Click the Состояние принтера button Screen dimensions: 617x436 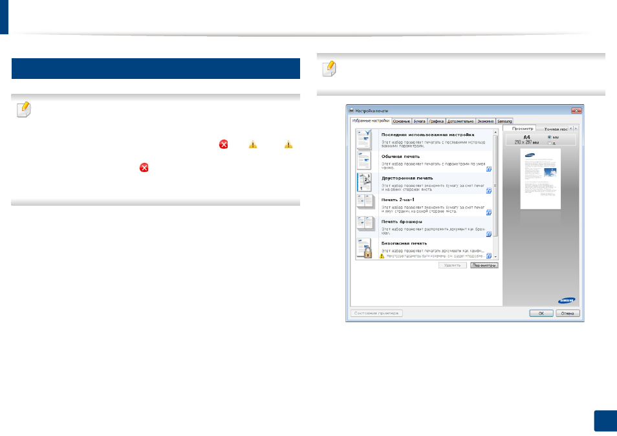coord(376,313)
